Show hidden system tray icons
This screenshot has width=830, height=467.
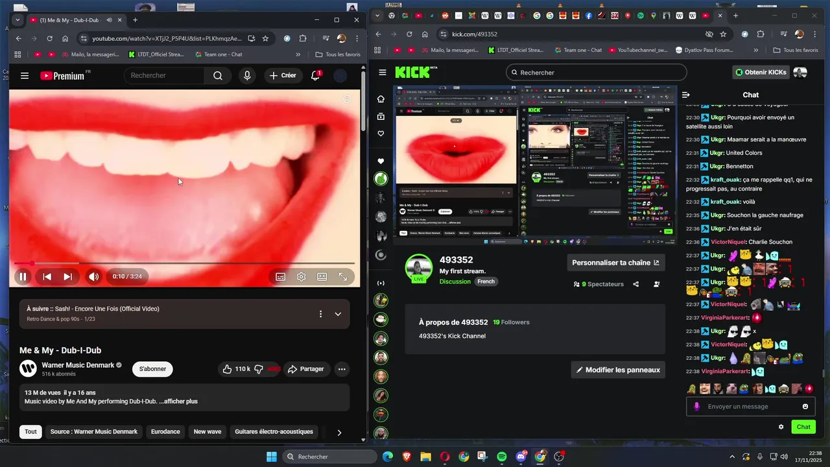(732, 457)
